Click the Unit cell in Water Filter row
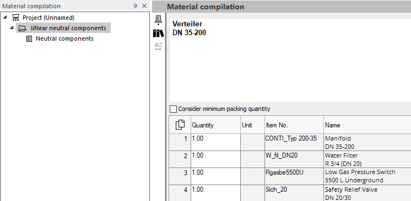 (x=253, y=159)
